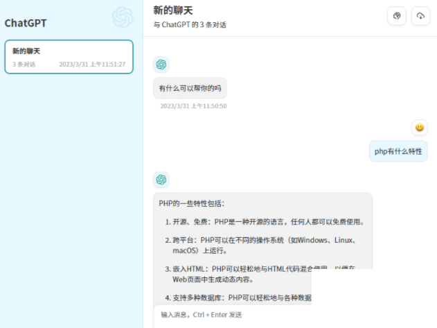The width and height of the screenshot is (437, 328).
Task: Click the 有什么可以帮你的吗 message bubble
Action: point(190,88)
